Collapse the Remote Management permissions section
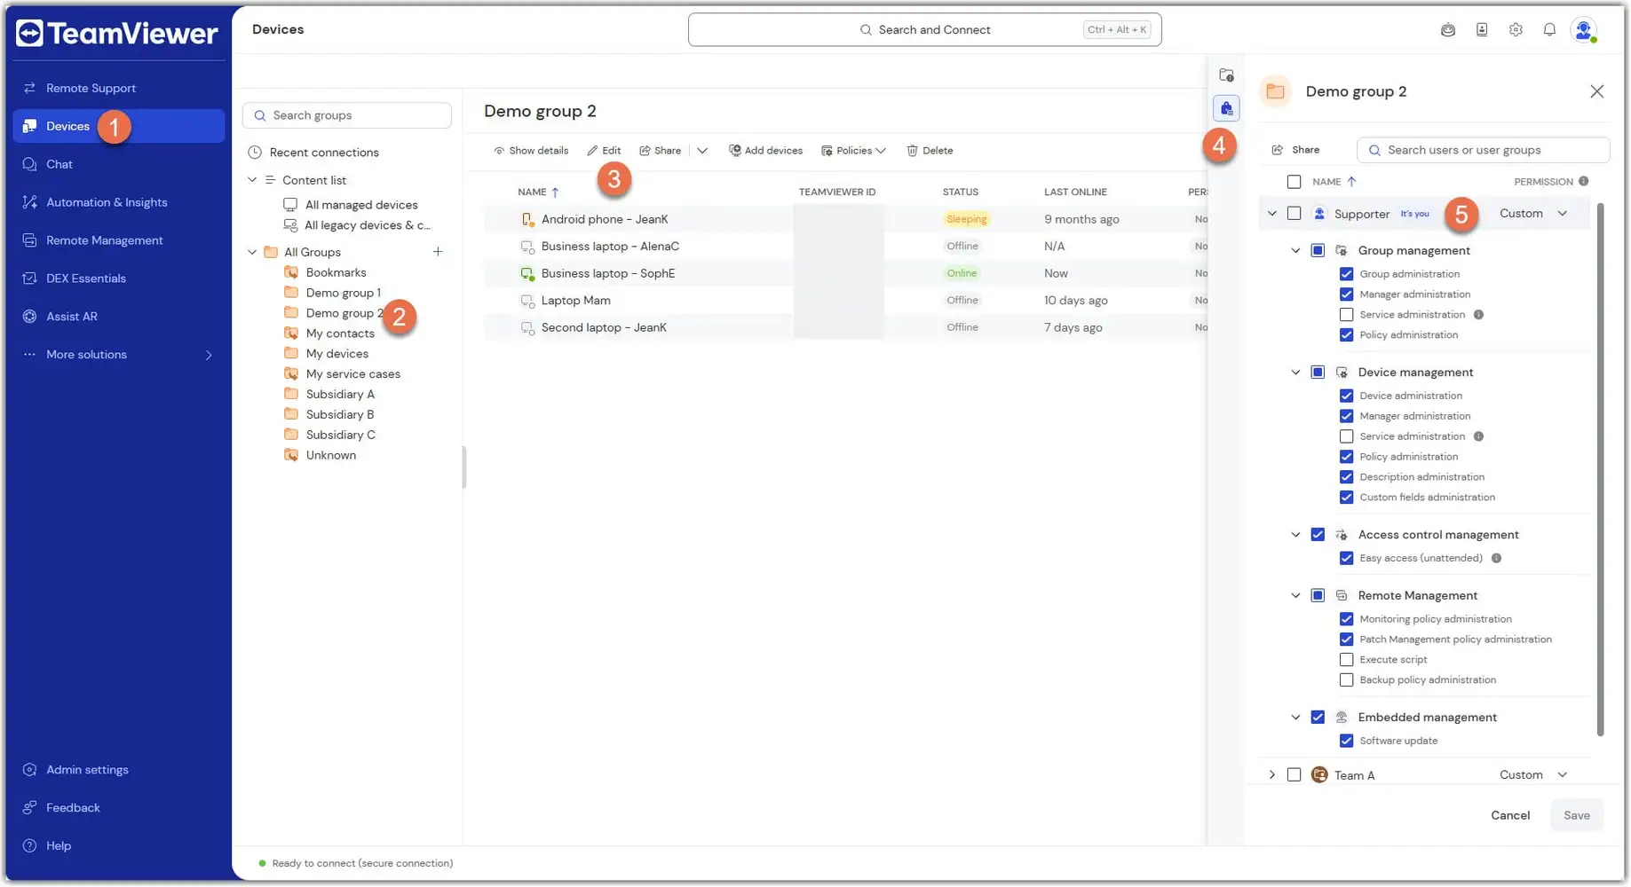The height and width of the screenshot is (887, 1631). tap(1295, 595)
